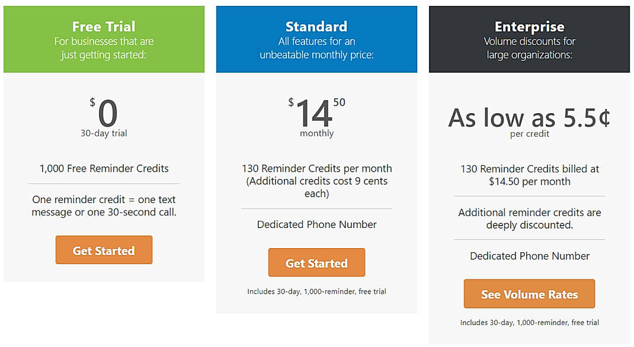Click the 130 Reminder Credits per month text
The width and height of the screenshot is (634, 347).
click(316, 168)
